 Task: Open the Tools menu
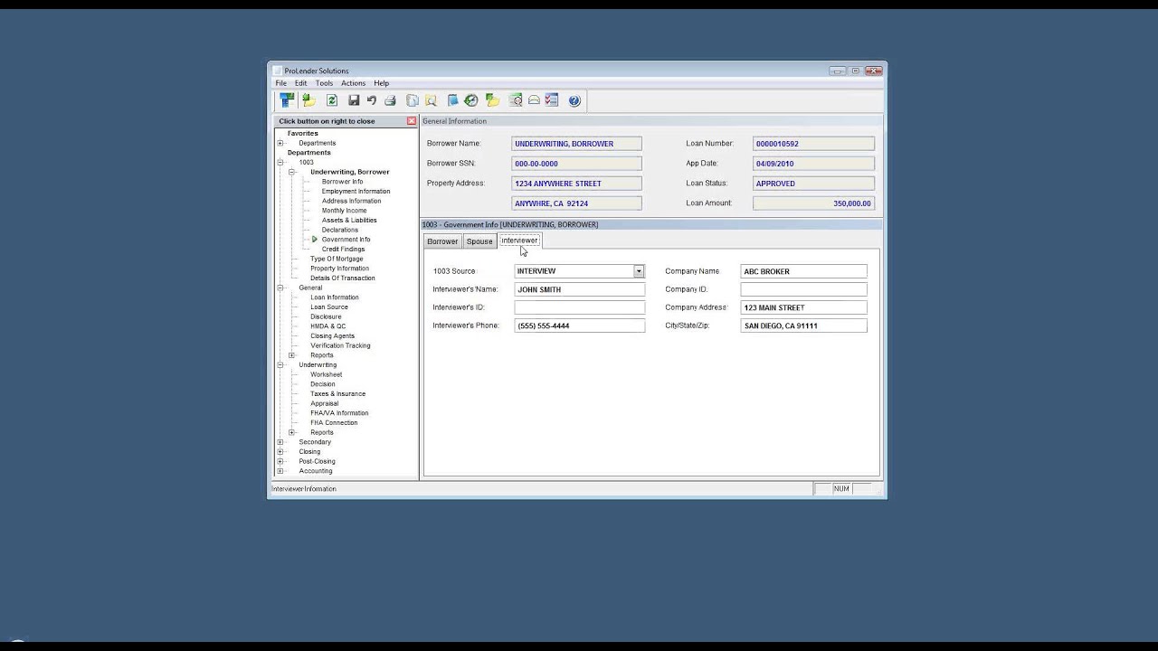coord(324,83)
